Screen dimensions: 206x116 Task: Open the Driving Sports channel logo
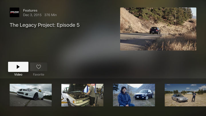tap(15, 12)
